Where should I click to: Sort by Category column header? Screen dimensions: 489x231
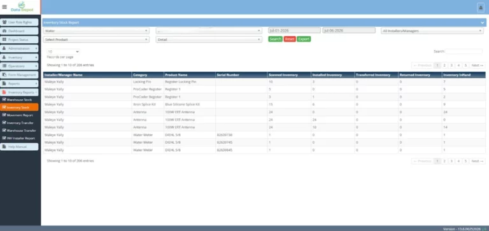coord(148,75)
